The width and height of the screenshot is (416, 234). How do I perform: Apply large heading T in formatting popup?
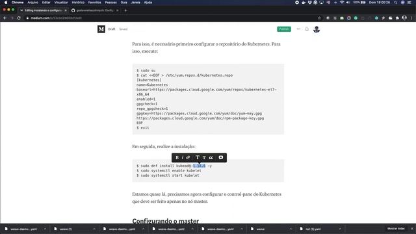(198, 157)
